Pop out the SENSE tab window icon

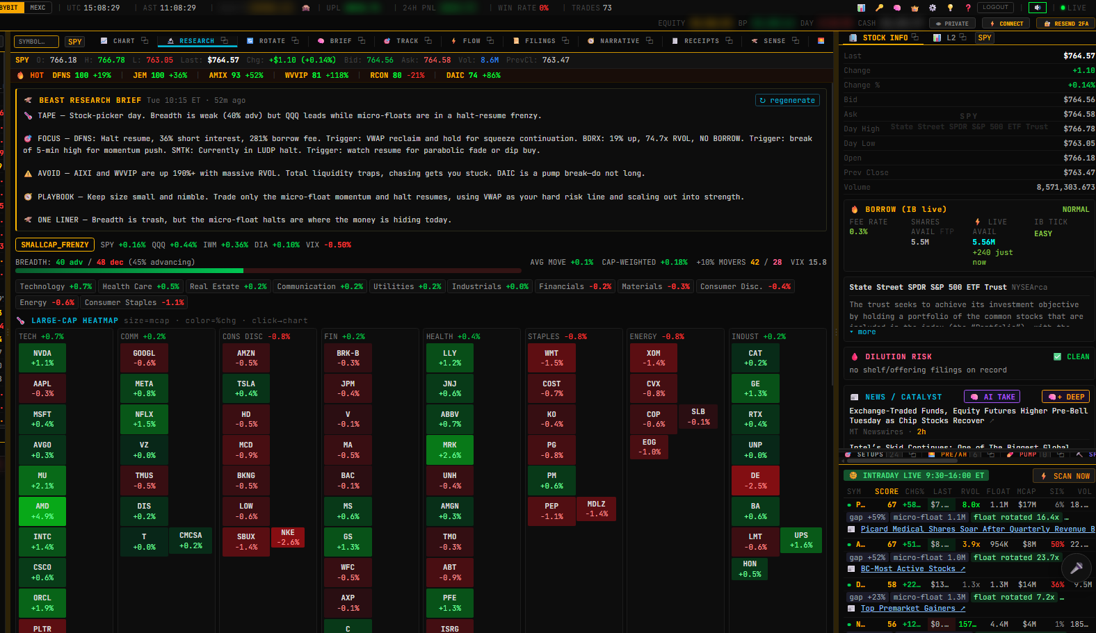point(795,40)
